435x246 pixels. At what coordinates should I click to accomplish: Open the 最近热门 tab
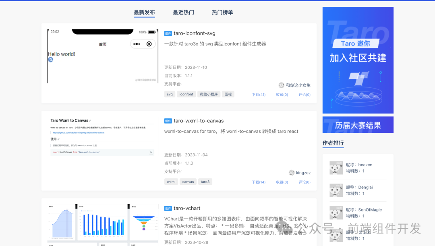click(x=183, y=12)
